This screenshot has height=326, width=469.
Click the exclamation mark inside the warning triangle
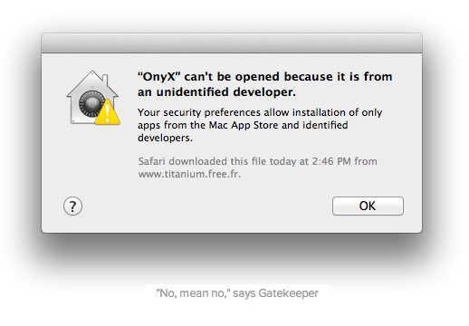click(108, 113)
